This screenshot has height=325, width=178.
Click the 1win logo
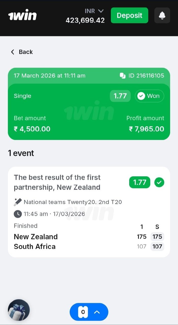click(22, 16)
